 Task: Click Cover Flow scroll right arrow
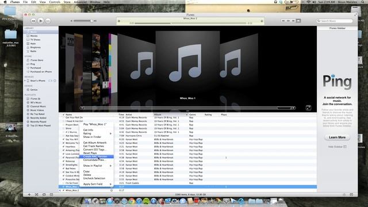294,108
